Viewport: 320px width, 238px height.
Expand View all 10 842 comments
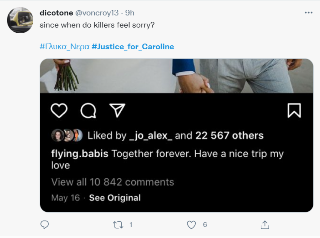pyautogui.click(x=112, y=182)
